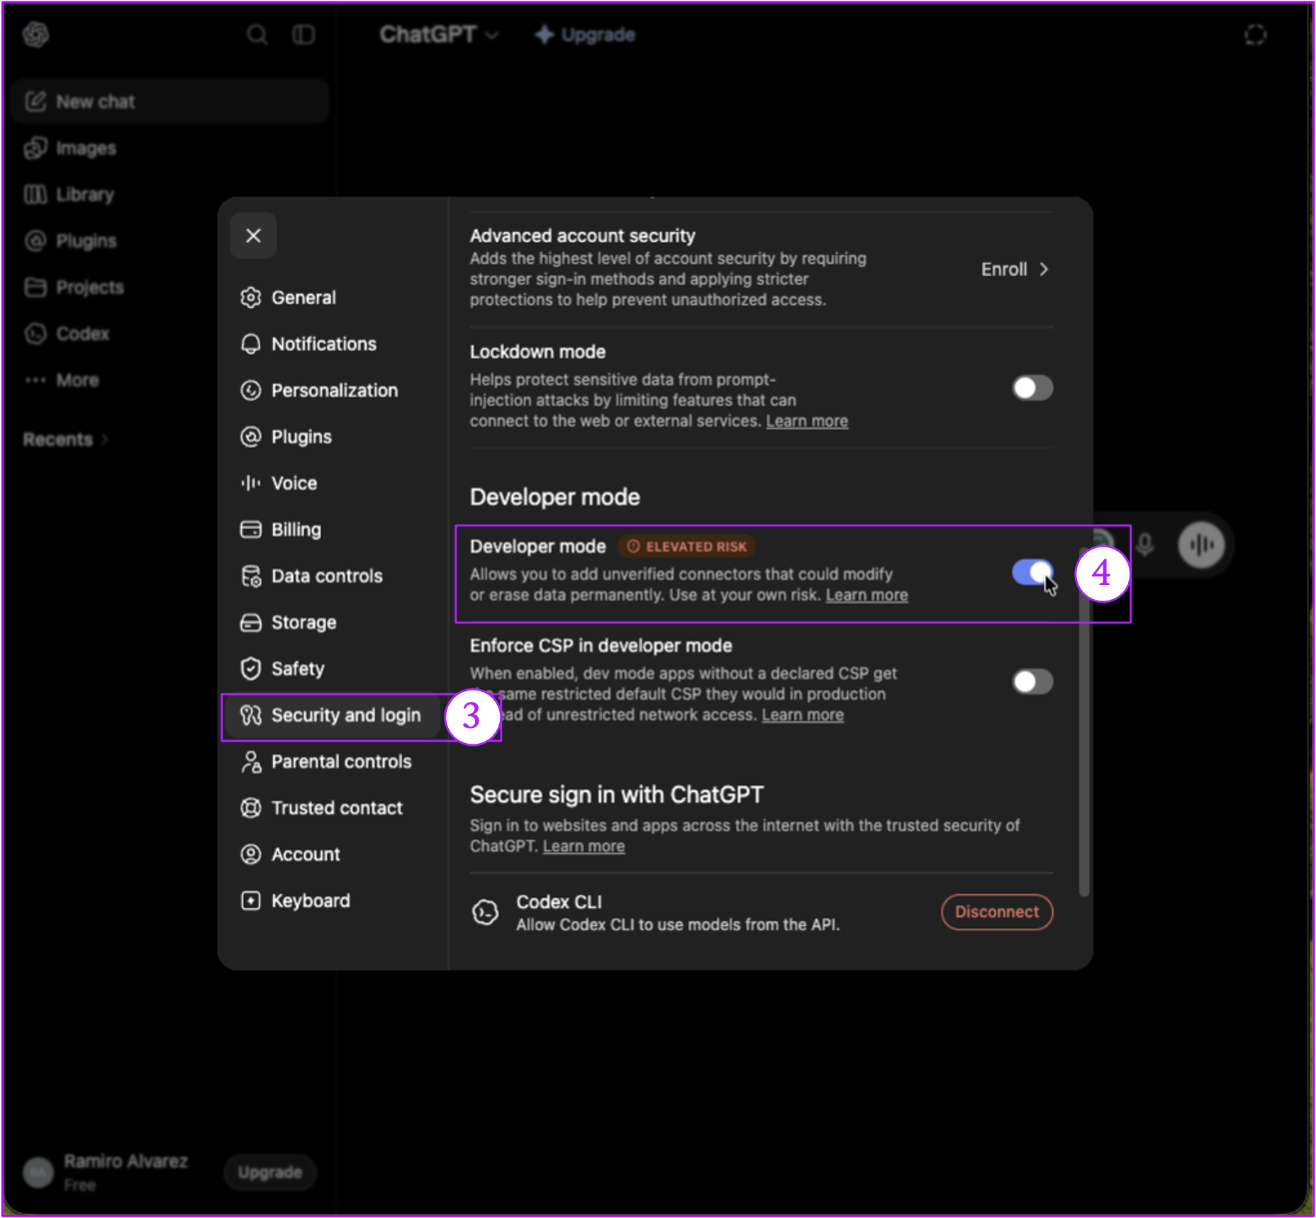Enable Enforce CSP in developer mode
The image size is (1316, 1218).
(1032, 682)
